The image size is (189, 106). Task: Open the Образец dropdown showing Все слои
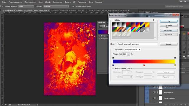56,6
